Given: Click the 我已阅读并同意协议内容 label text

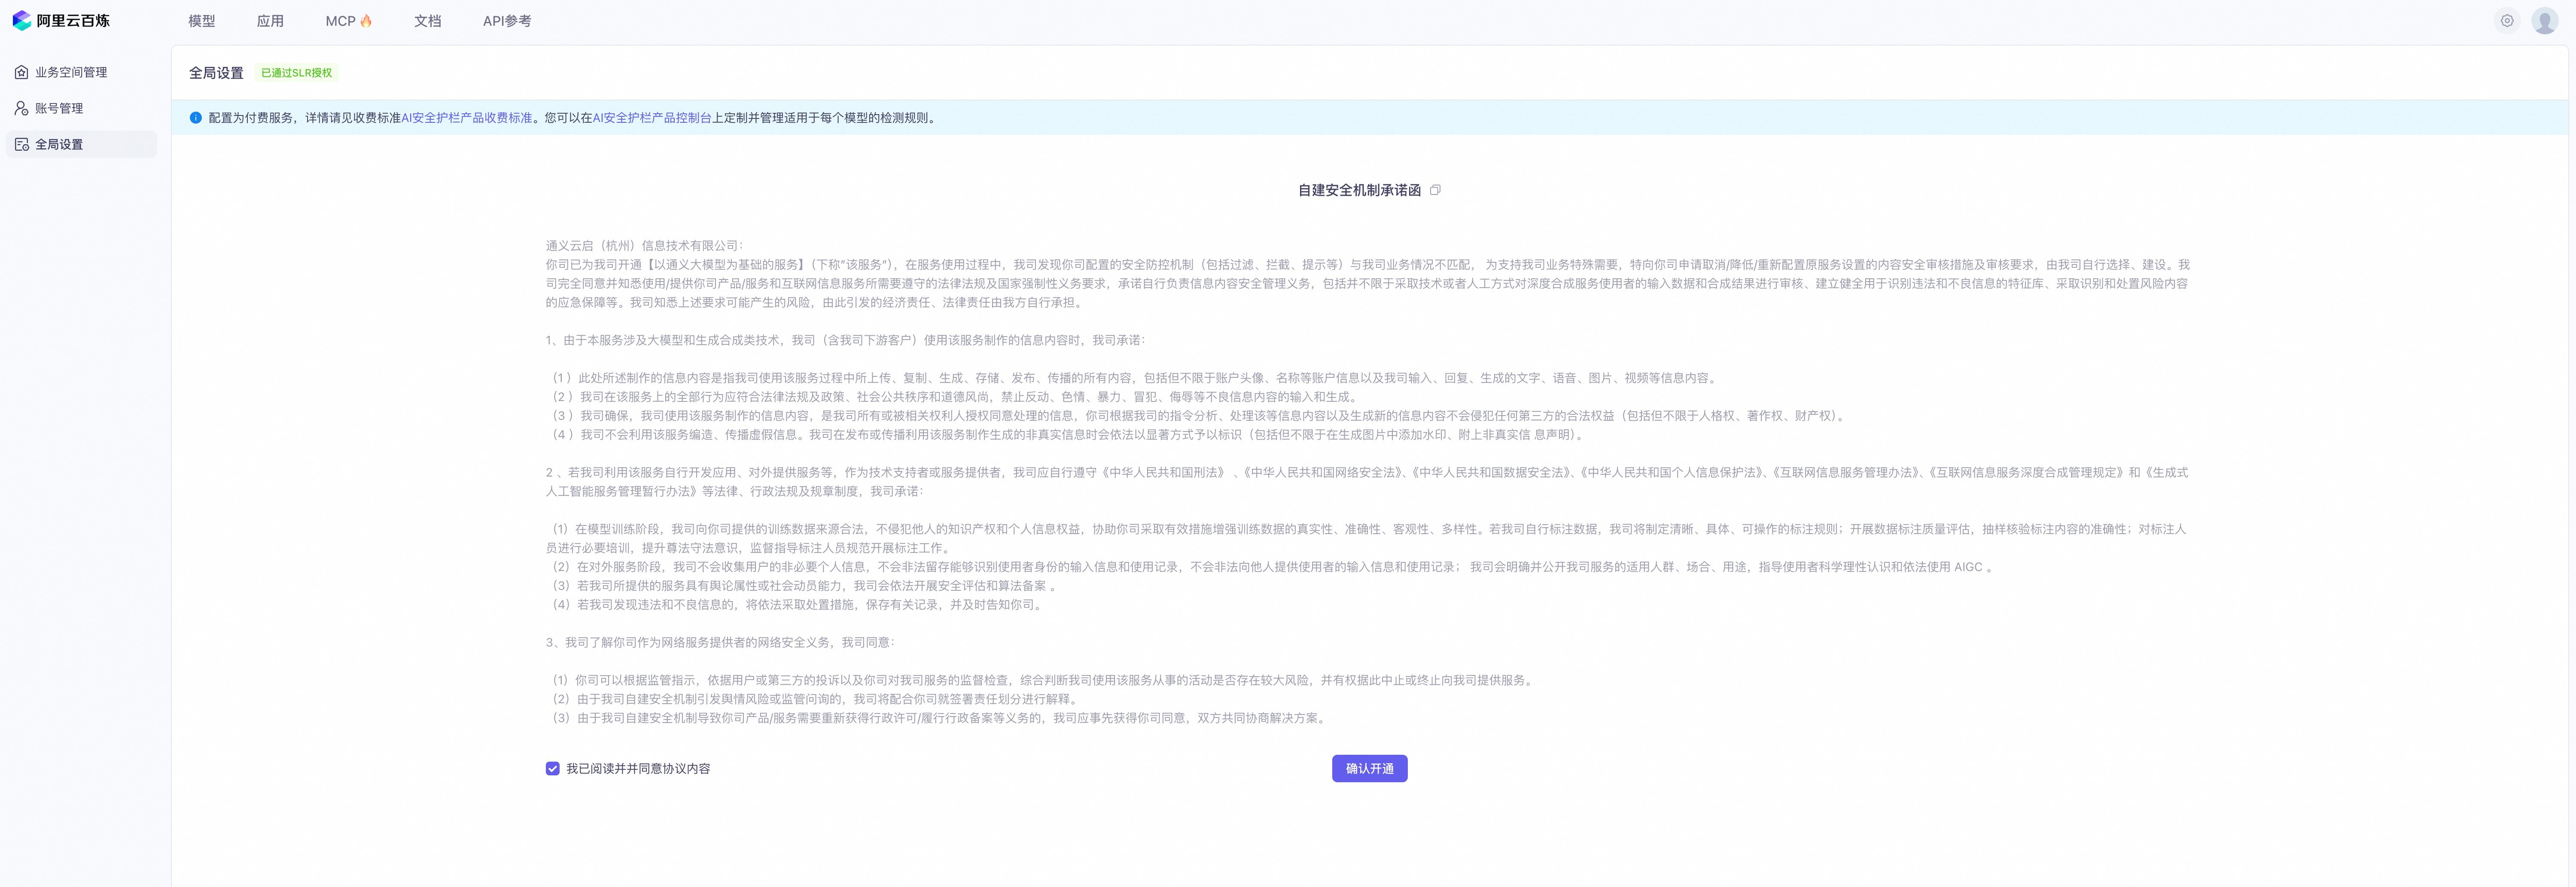Looking at the screenshot, I should click(x=638, y=769).
